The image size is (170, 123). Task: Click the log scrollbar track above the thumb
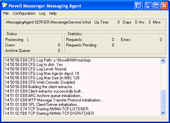[x=163, y=77]
